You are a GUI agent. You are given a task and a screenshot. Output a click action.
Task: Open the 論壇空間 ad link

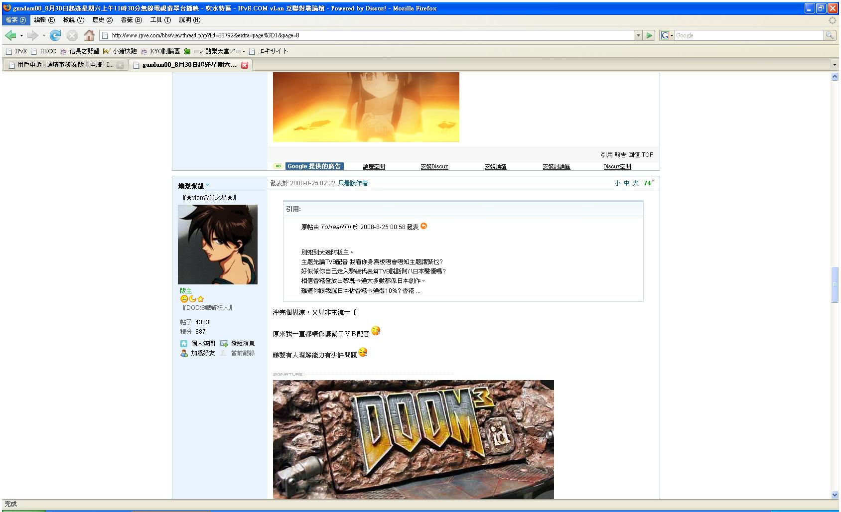374,167
